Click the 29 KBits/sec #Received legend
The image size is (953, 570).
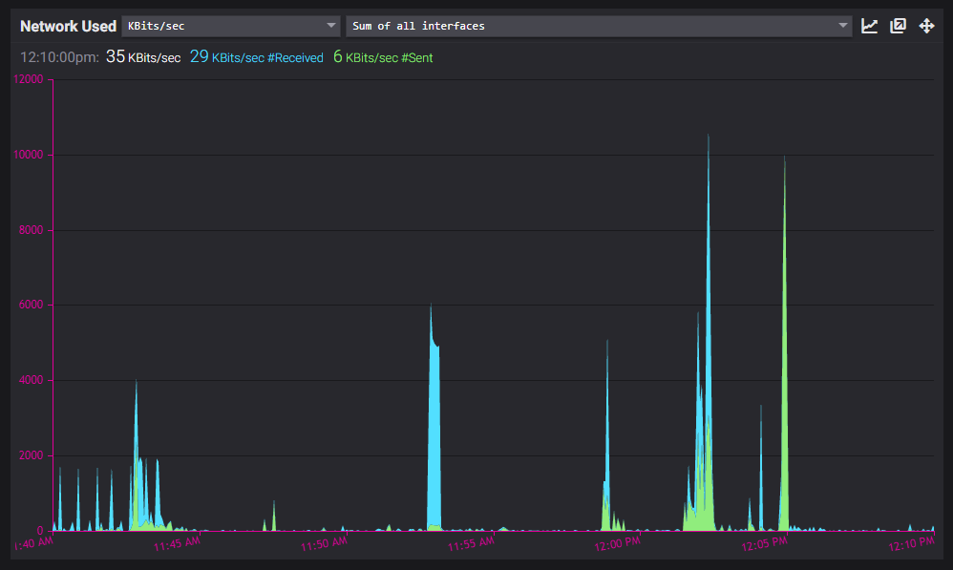257,57
